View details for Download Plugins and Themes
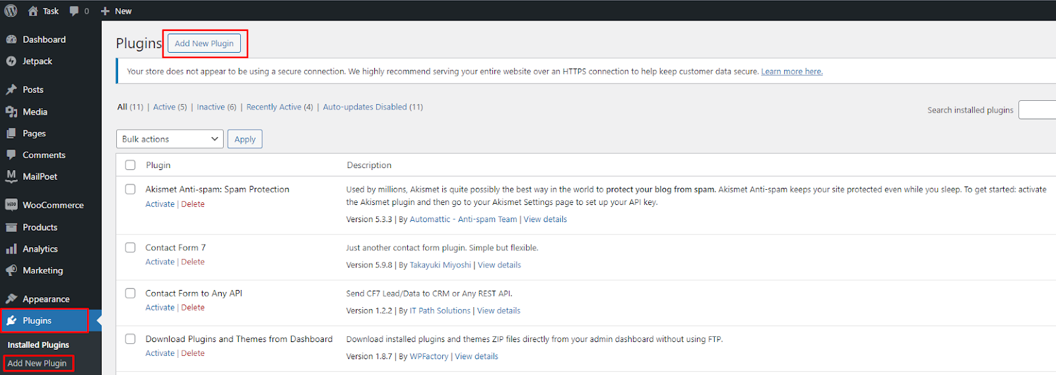This screenshot has width=1056, height=375. (477, 357)
